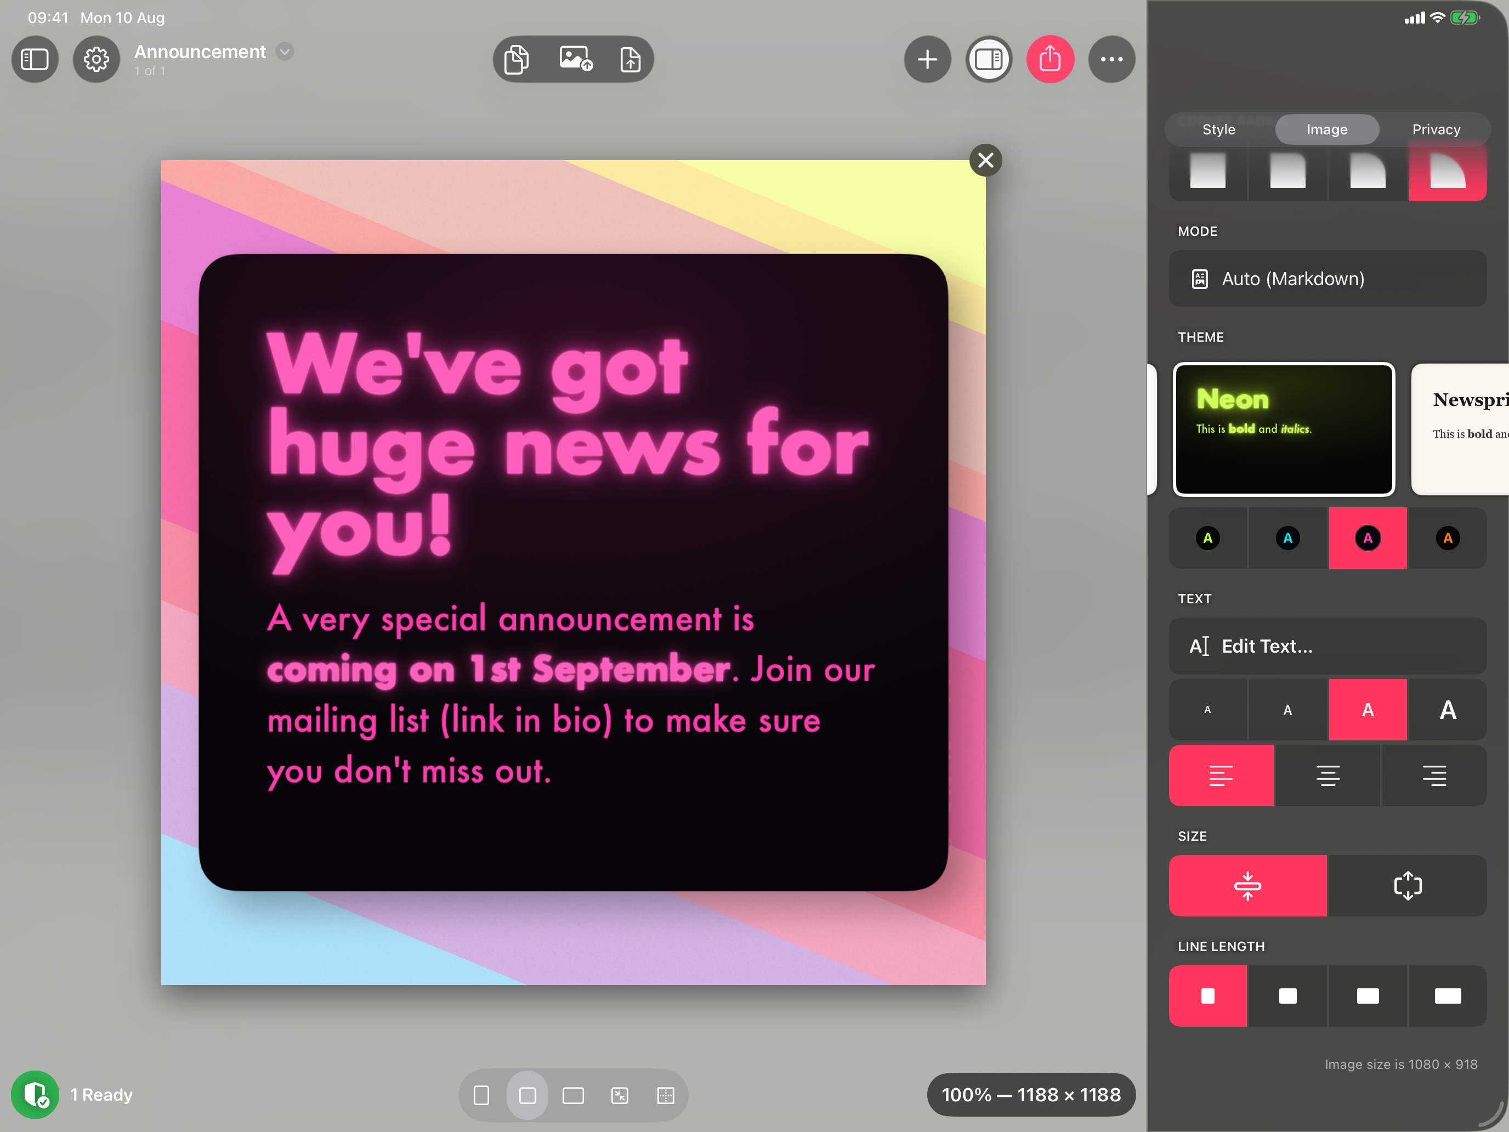Image resolution: width=1509 pixels, height=1132 pixels.
Task: Select the pink highlighted text size A
Action: point(1368,710)
